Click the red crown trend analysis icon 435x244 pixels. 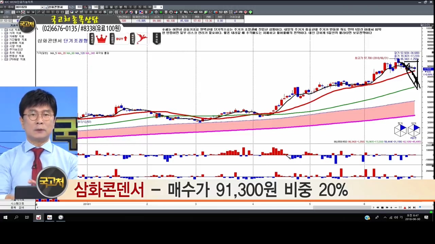[101, 39]
